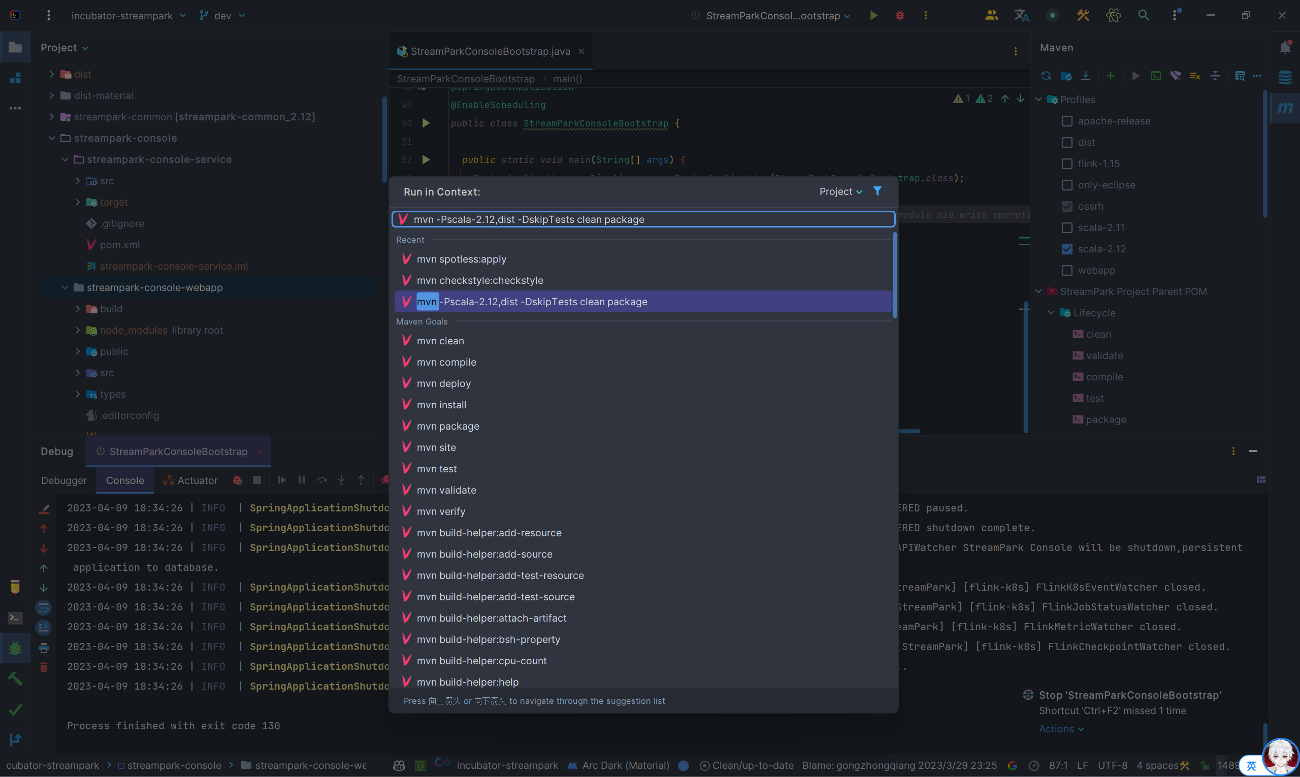Viewport: 1300px width, 777px height.
Task: Enable the scala-2.11 profile checkbox
Action: point(1066,228)
